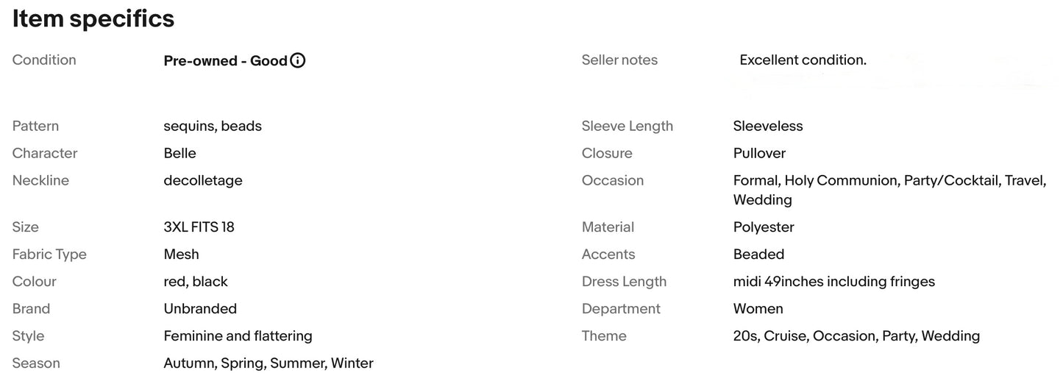This screenshot has height=381, width=1063.
Task: Click the midi 49inches dress length value
Action: pos(833,282)
